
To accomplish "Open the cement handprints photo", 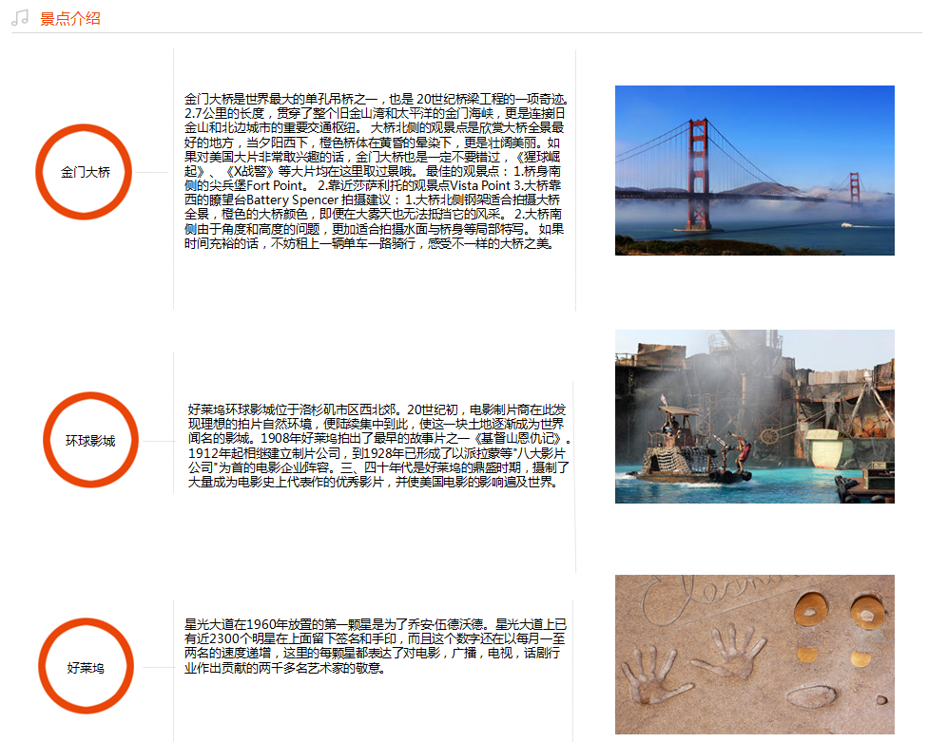I will [754, 654].
